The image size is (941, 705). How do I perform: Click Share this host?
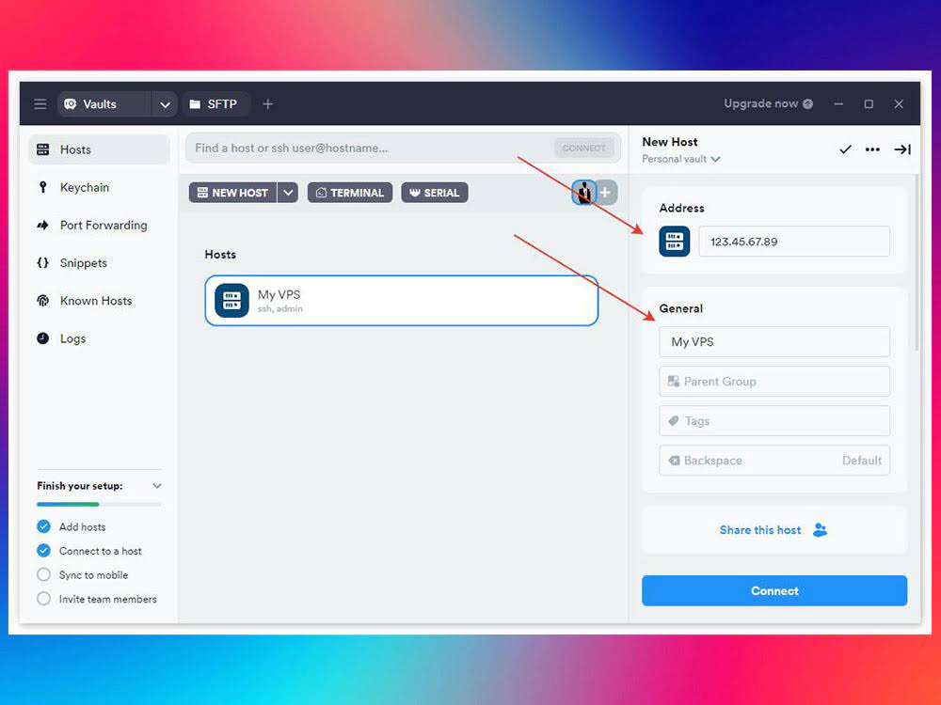click(774, 530)
